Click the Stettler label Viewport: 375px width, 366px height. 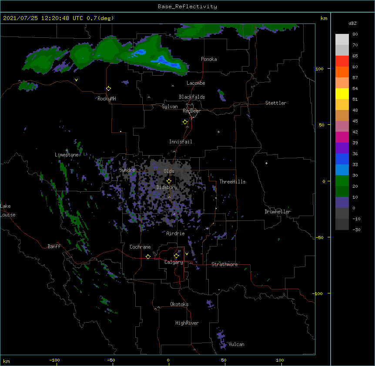pos(276,103)
